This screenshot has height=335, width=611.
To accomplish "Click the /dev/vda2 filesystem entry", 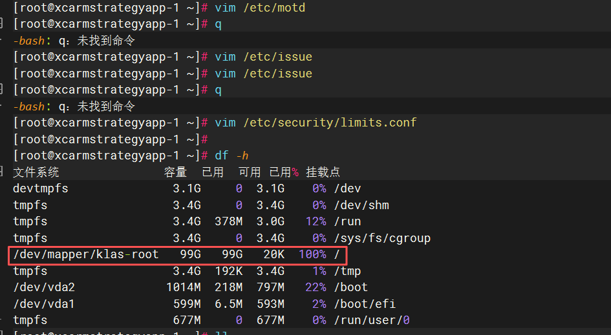I will point(39,287).
